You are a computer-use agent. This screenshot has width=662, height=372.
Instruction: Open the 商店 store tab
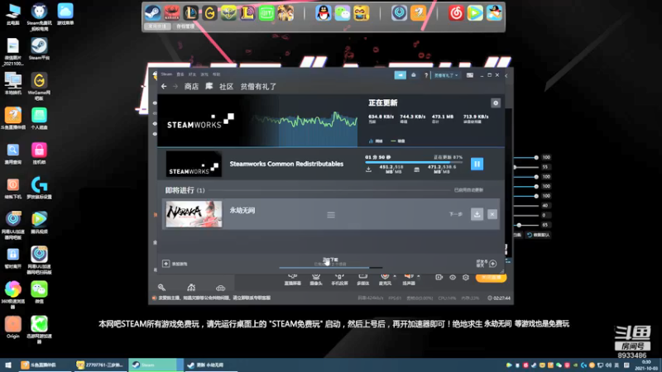pyautogui.click(x=191, y=87)
